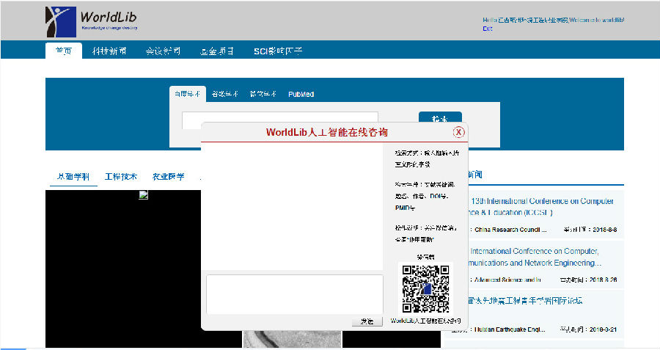Select the 基础学科 category tab

(x=73, y=177)
